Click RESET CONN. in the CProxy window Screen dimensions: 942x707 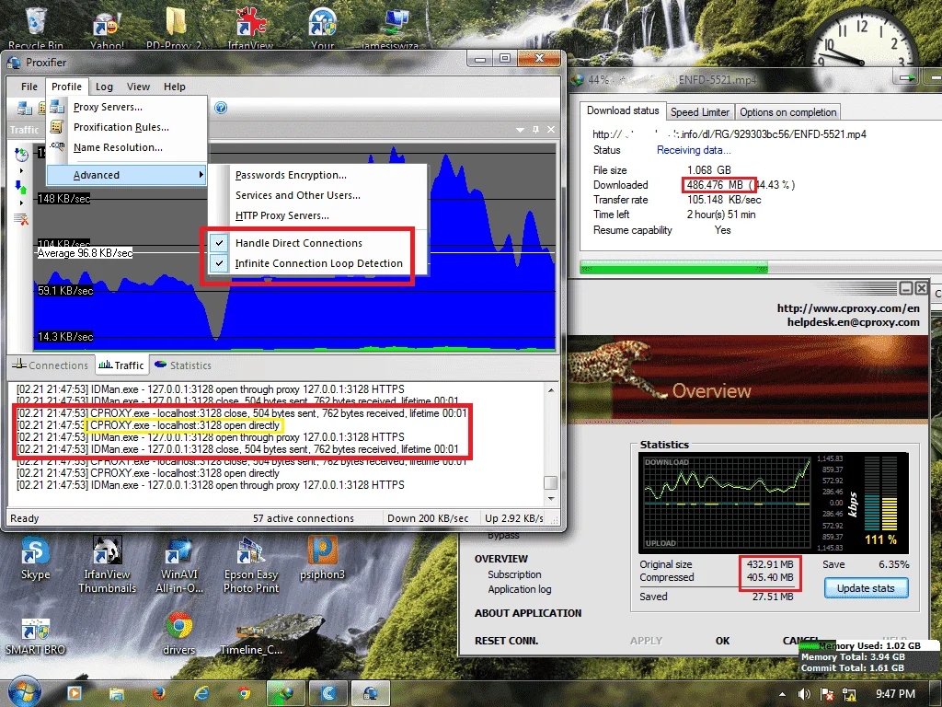click(x=507, y=641)
